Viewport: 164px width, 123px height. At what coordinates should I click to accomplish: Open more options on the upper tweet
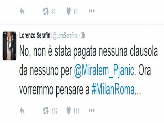(x=92, y=11)
